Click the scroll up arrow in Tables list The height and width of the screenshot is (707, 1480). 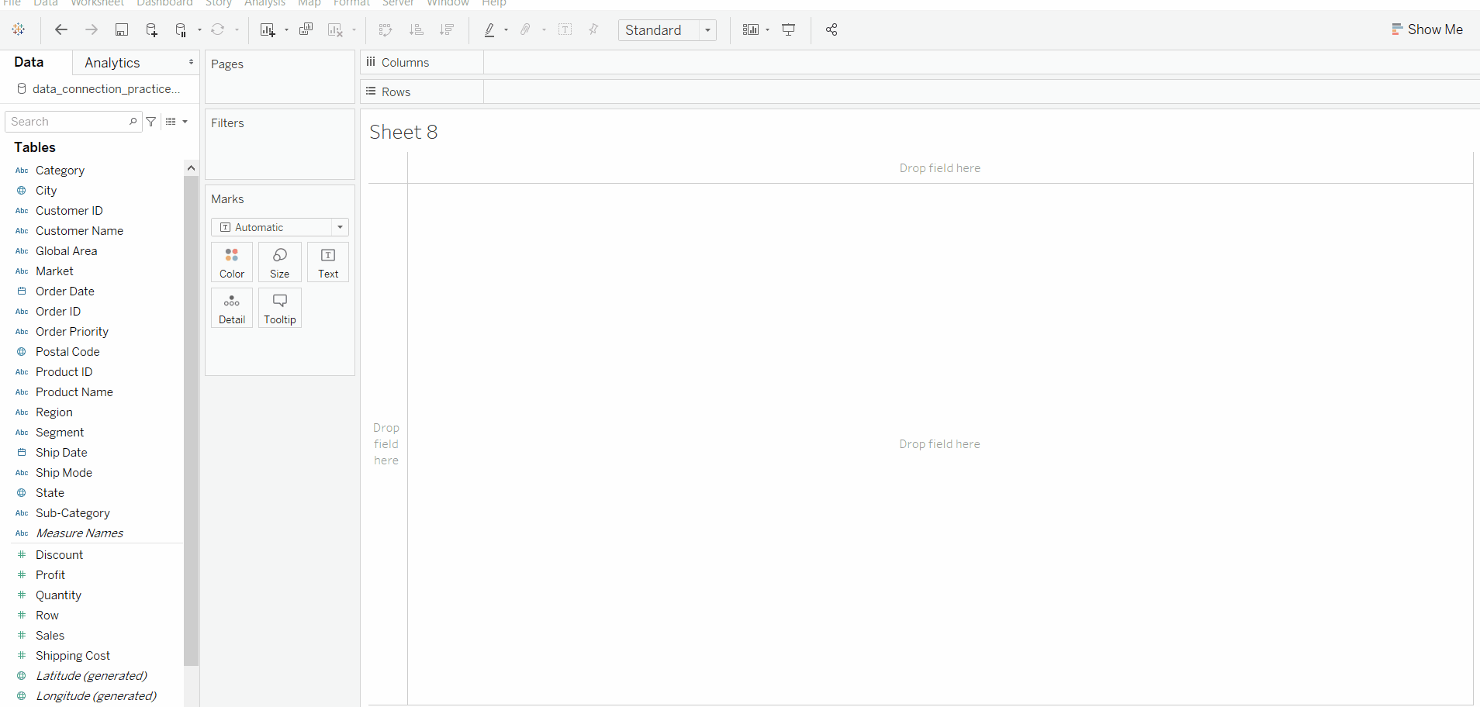click(191, 167)
